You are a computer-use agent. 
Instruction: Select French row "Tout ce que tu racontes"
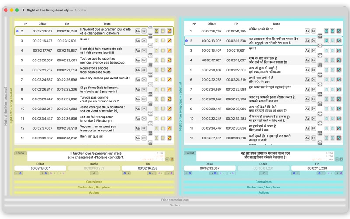pos(94,60)
